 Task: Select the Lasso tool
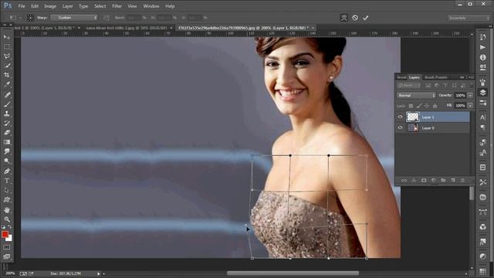[x=7, y=56]
